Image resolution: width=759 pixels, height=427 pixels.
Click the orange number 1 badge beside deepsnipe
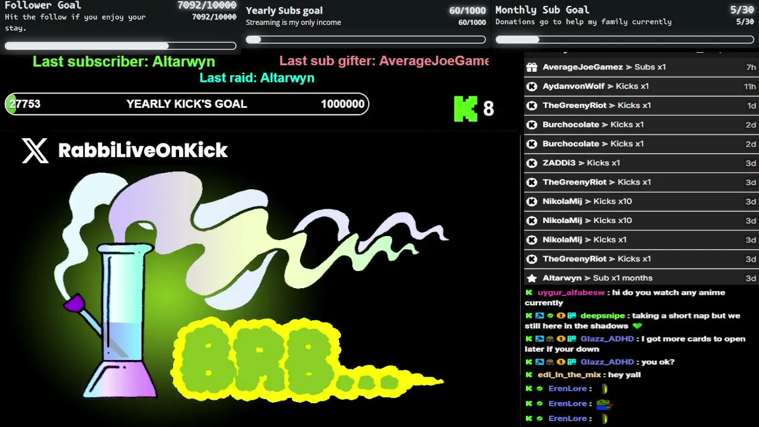click(560, 316)
